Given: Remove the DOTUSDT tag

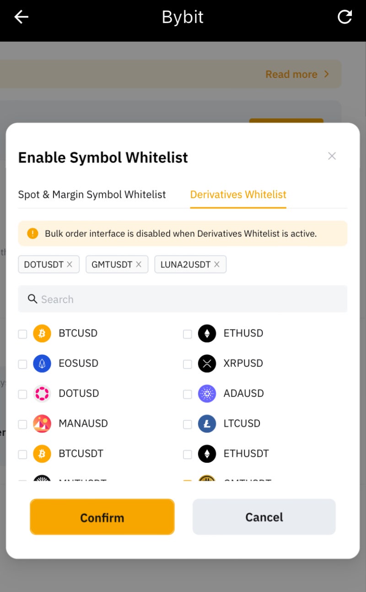Looking at the screenshot, I should click(x=70, y=264).
